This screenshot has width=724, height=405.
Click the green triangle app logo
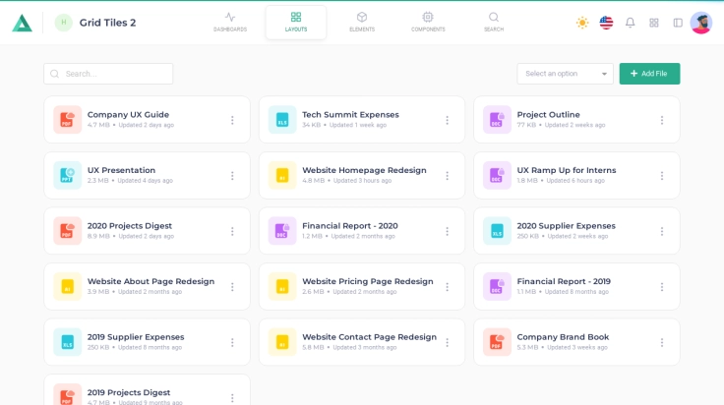[22, 23]
